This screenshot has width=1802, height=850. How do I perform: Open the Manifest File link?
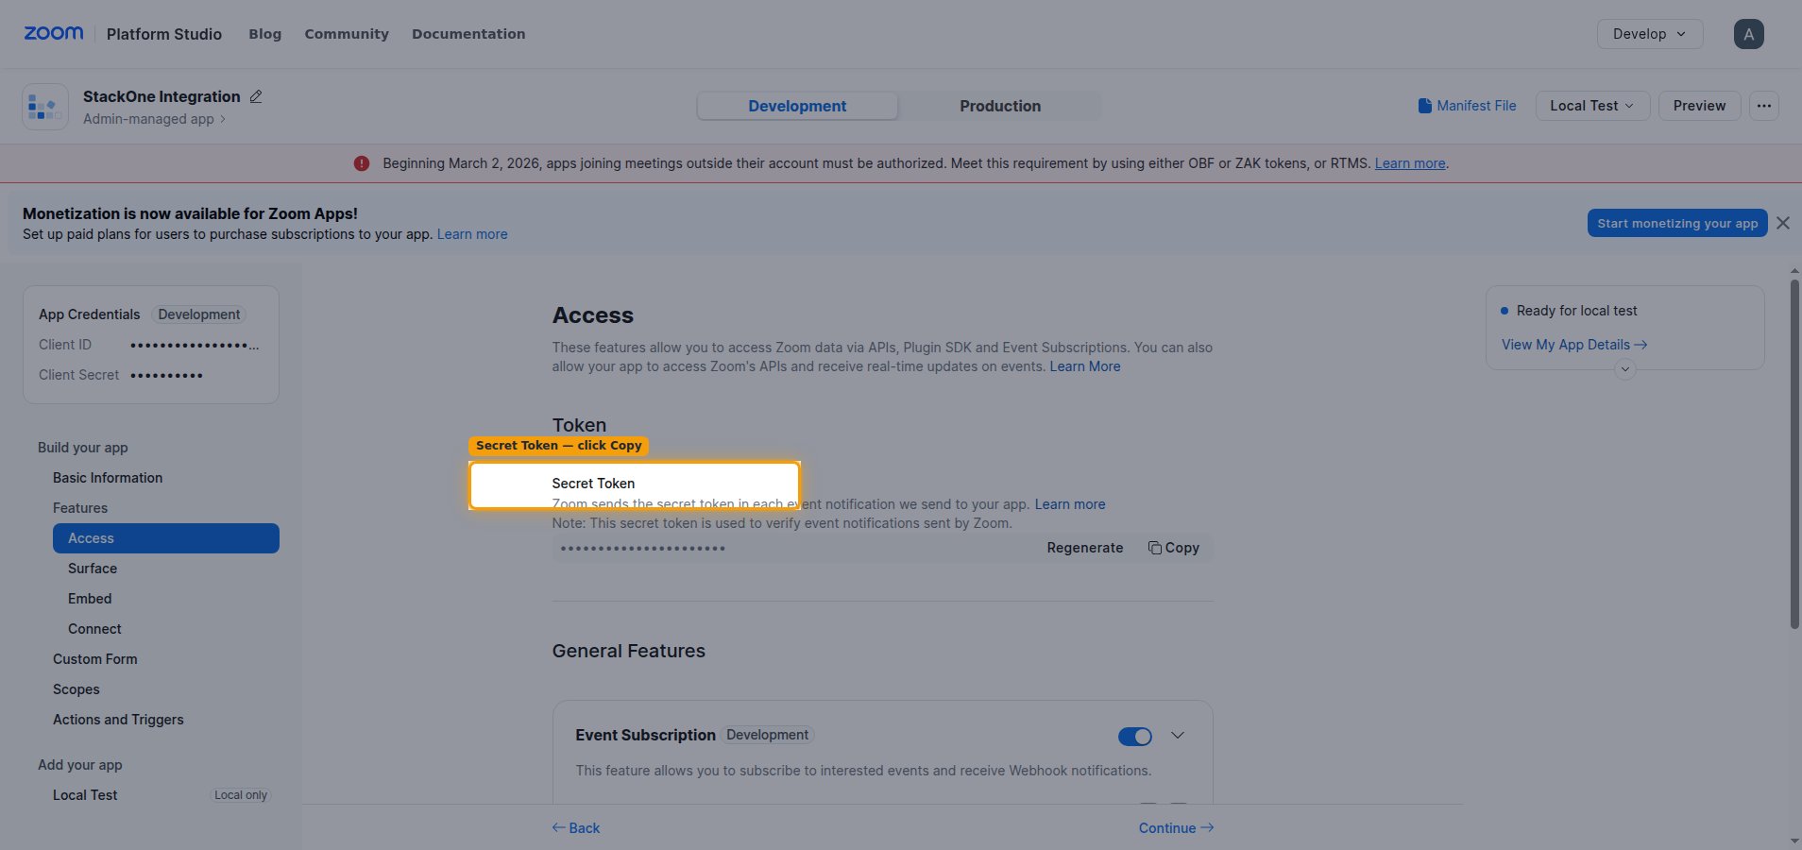point(1467,106)
